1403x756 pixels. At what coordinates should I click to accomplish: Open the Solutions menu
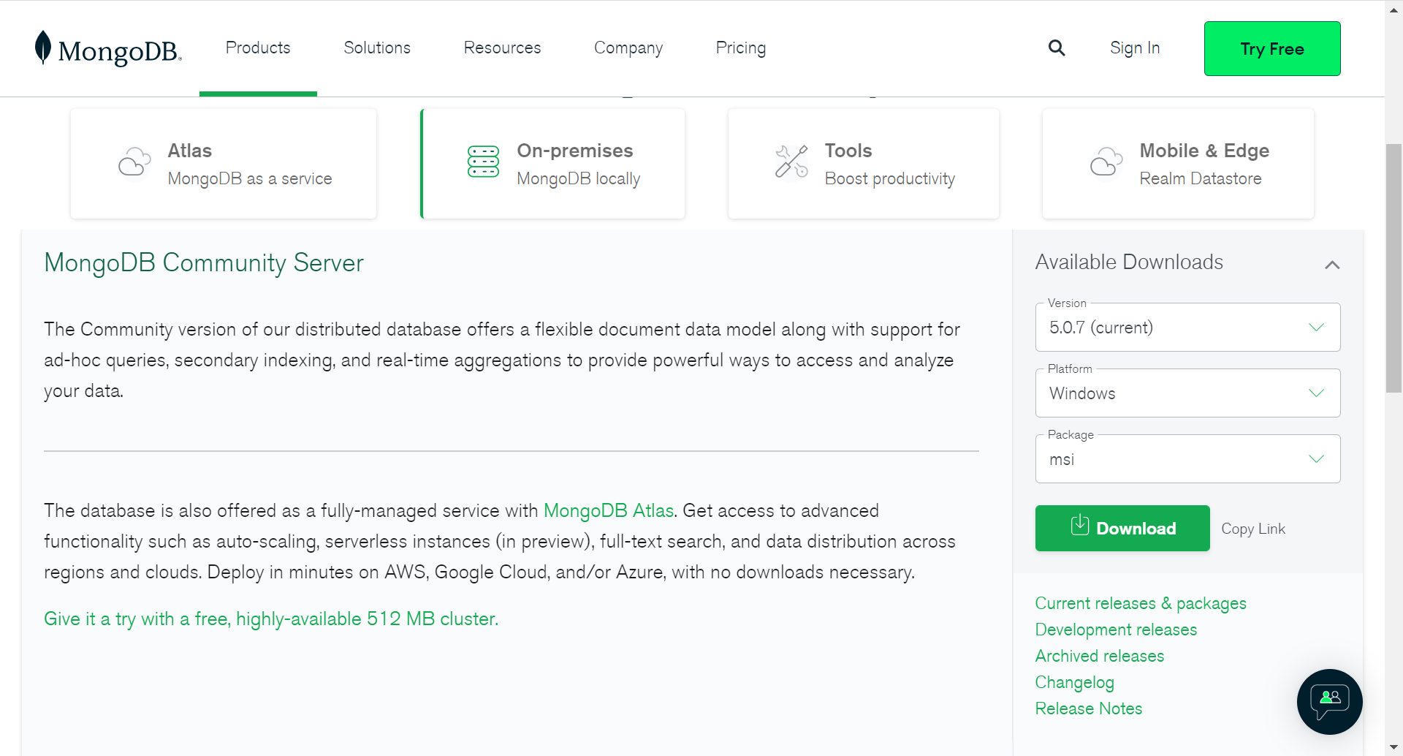pyautogui.click(x=377, y=48)
